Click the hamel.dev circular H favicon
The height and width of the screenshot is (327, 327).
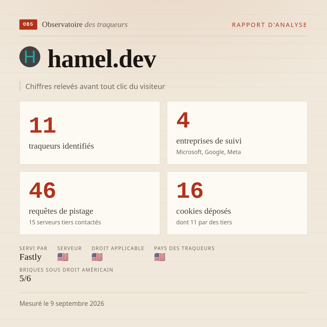[30, 57]
